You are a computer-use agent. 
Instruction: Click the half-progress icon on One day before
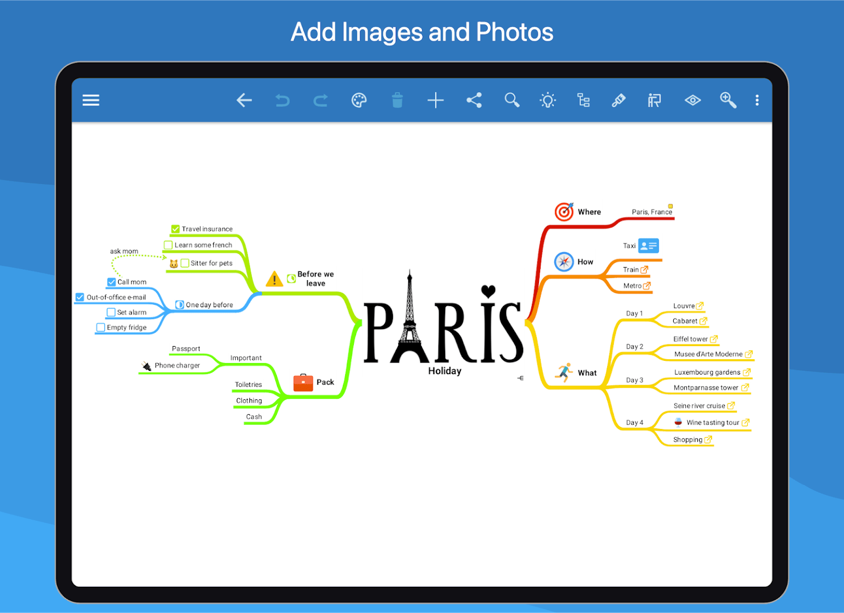pyautogui.click(x=179, y=305)
